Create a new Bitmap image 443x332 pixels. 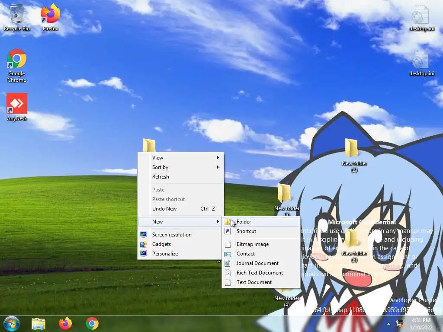(x=261, y=244)
